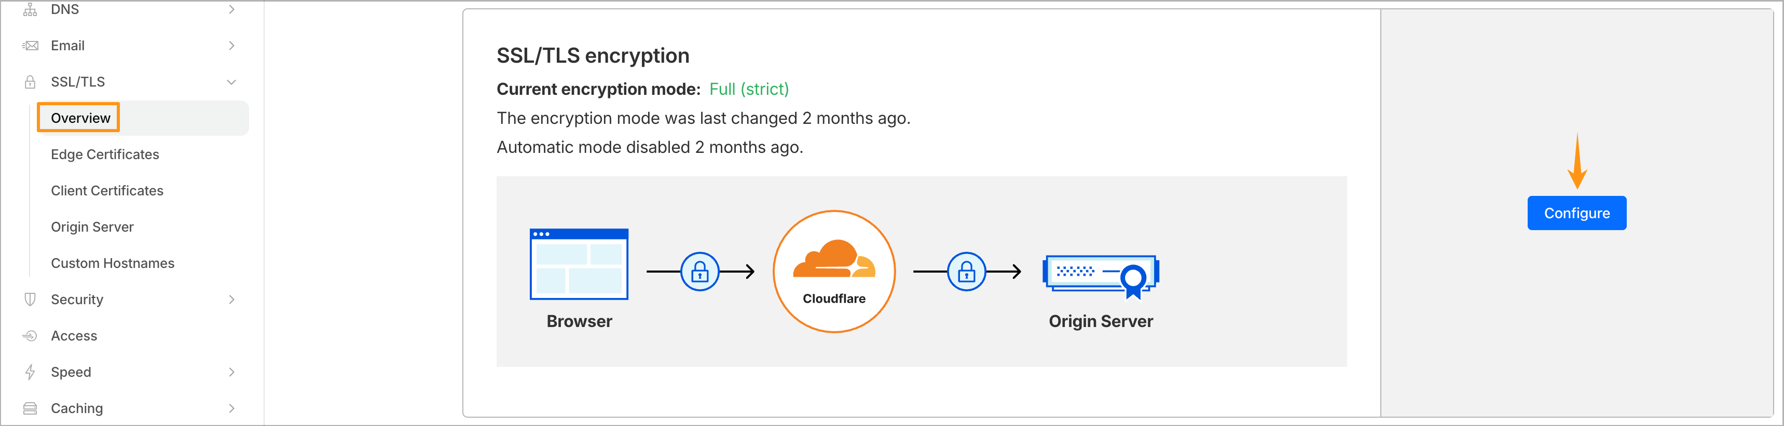
Task: Open the Edge Certificates page
Action: click(105, 154)
